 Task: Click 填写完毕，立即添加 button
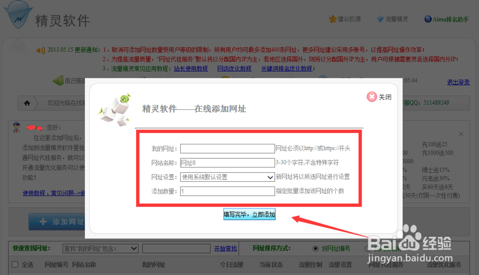point(249,214)
